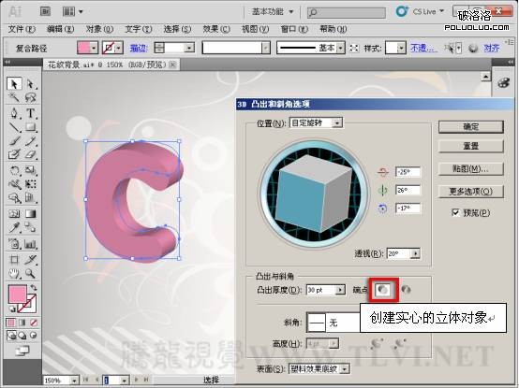Select the Paintbrush tool
This screenshot has height=388, width=519.
[14, 141]
